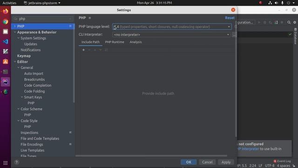Click the OK button
The height and width of the screenshot is (168, 298).
189,162
